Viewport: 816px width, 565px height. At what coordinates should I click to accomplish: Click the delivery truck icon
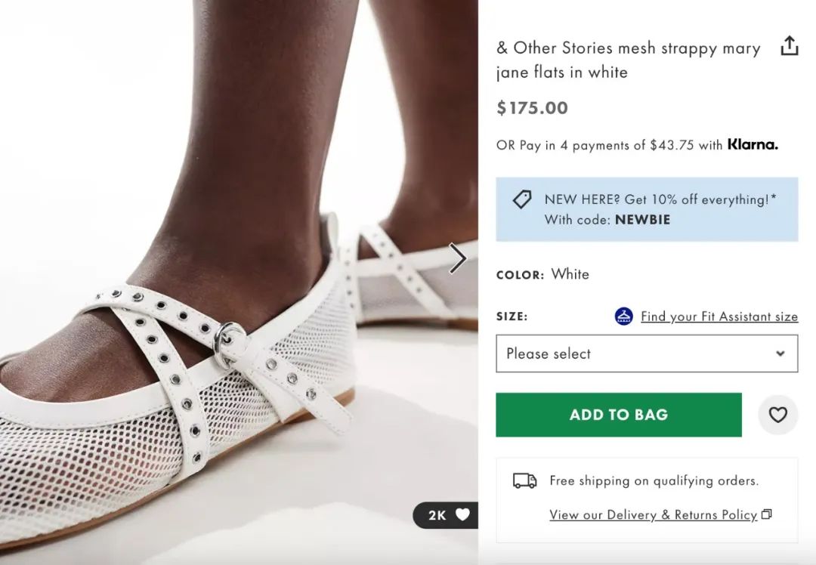click(x=524, y=480)
